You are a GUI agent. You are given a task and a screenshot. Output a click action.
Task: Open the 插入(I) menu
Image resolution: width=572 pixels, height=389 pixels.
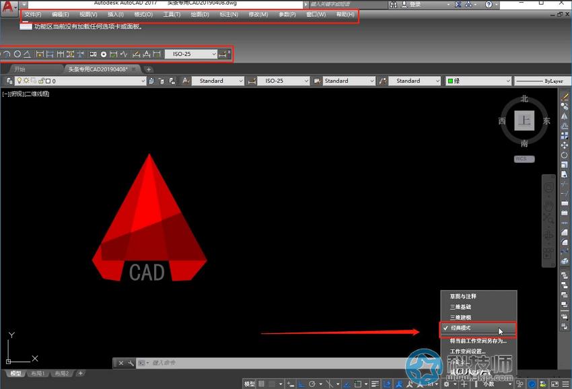tap(116, 15)
